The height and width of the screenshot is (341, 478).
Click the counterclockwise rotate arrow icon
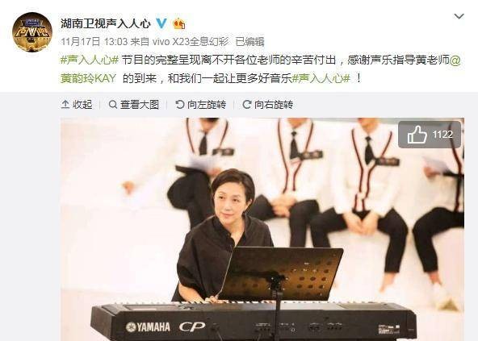[x=180, y=105]
